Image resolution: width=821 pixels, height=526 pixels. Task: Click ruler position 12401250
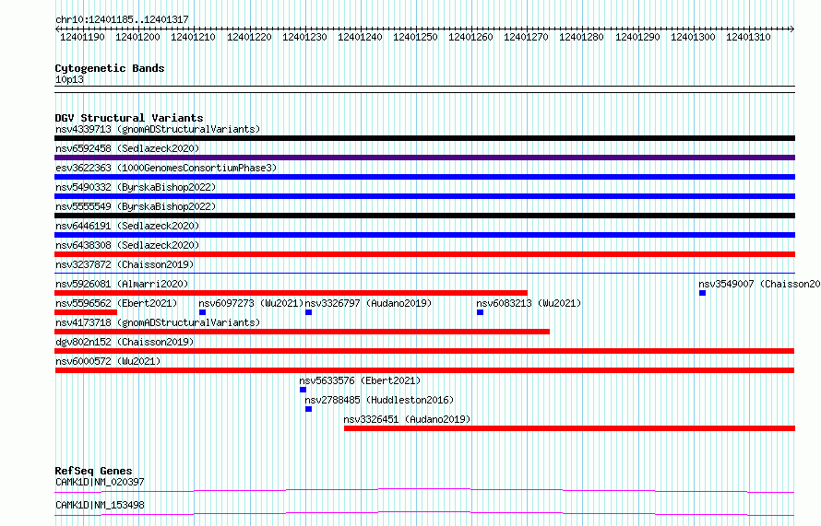pos(415,37)
